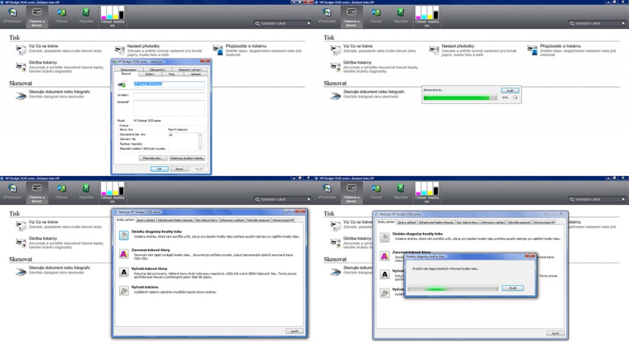Screen dimensions: 629x348
Task: Click Vyčistit tiskové hlavy icon in toolbox without popup
Action: (124, 273)
